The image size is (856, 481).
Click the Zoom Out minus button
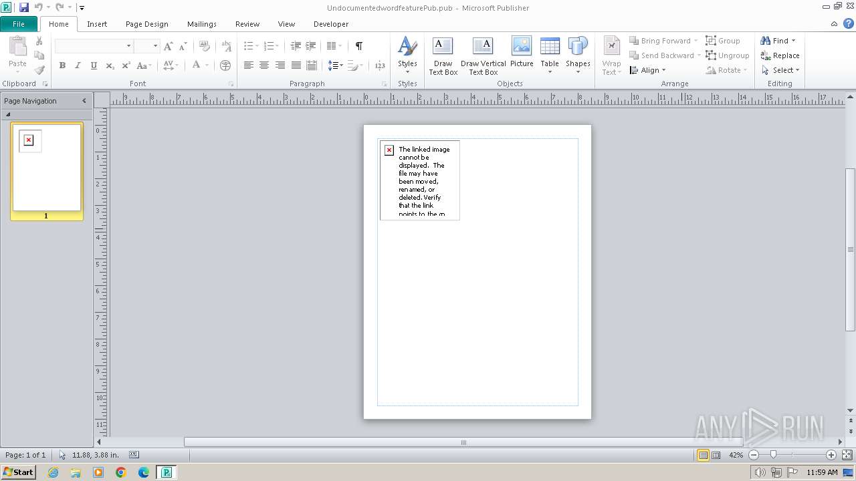[x=754, y=455]
